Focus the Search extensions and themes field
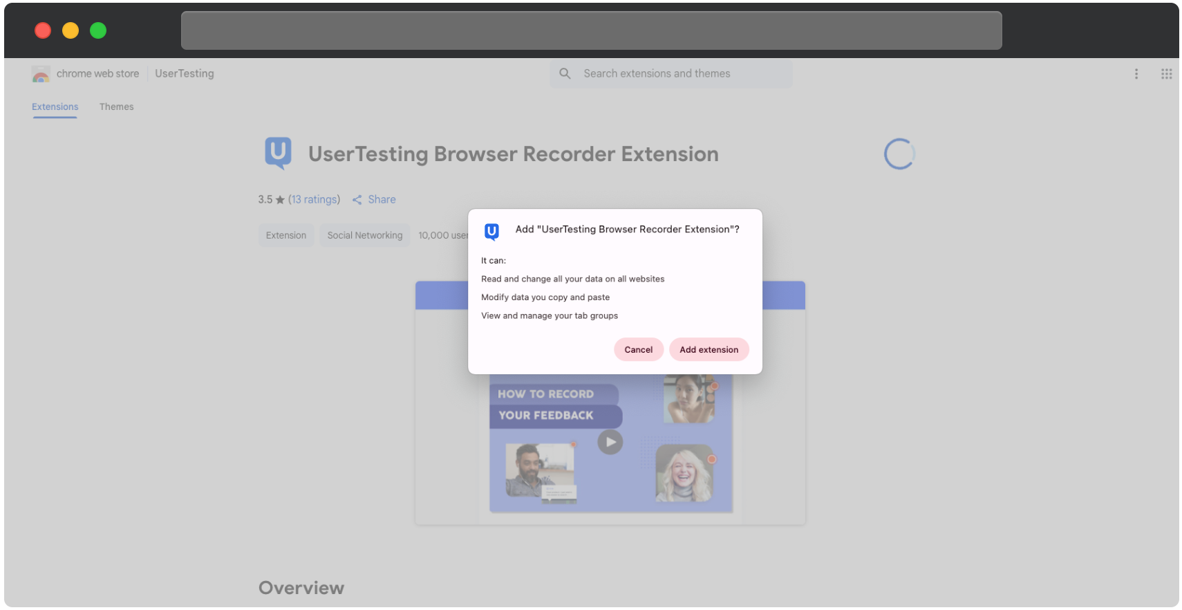Image resolution: width=1182 pixels, height=610 pixels. click(670, 73)
